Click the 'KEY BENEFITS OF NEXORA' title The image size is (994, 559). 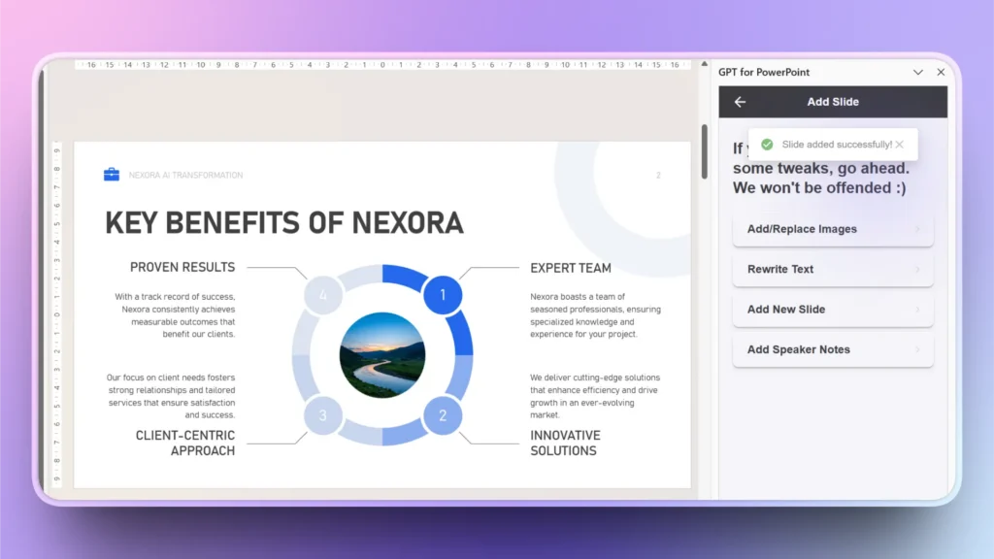pos(284,223)
